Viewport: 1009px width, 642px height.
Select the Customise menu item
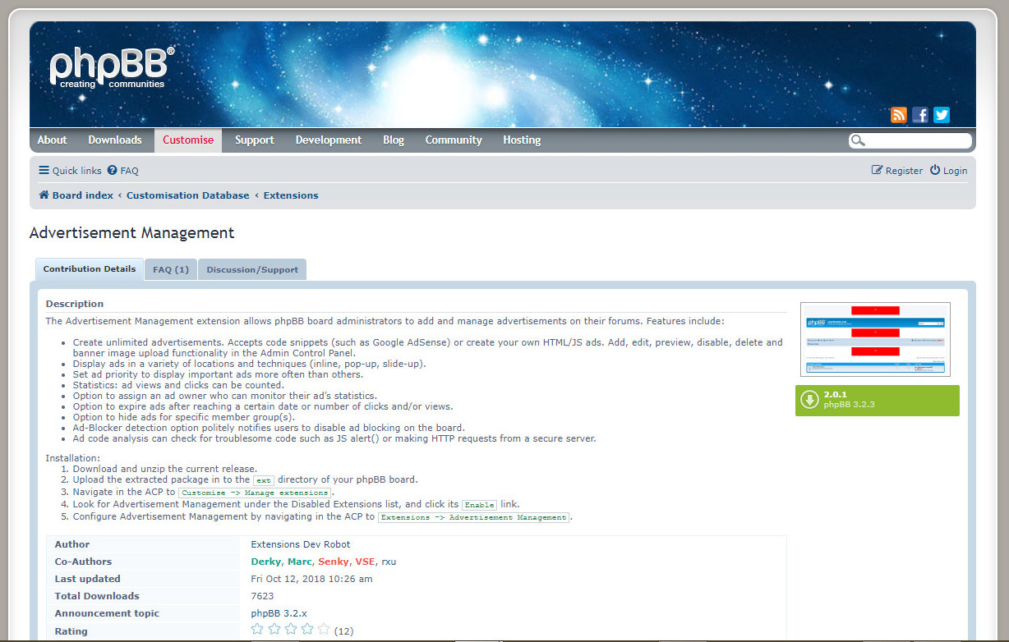pyautogui.click(x=188, y=140)
